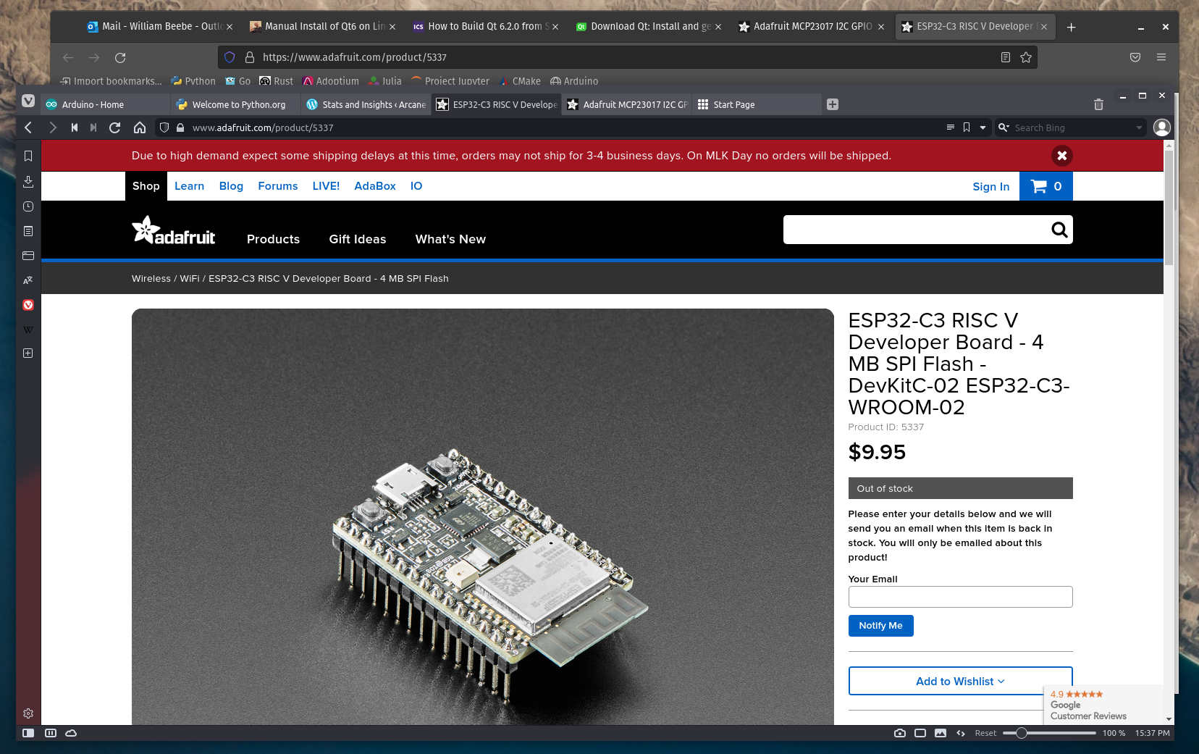Toggle images display in status bar
The image size is (1199, 754).
941,733
